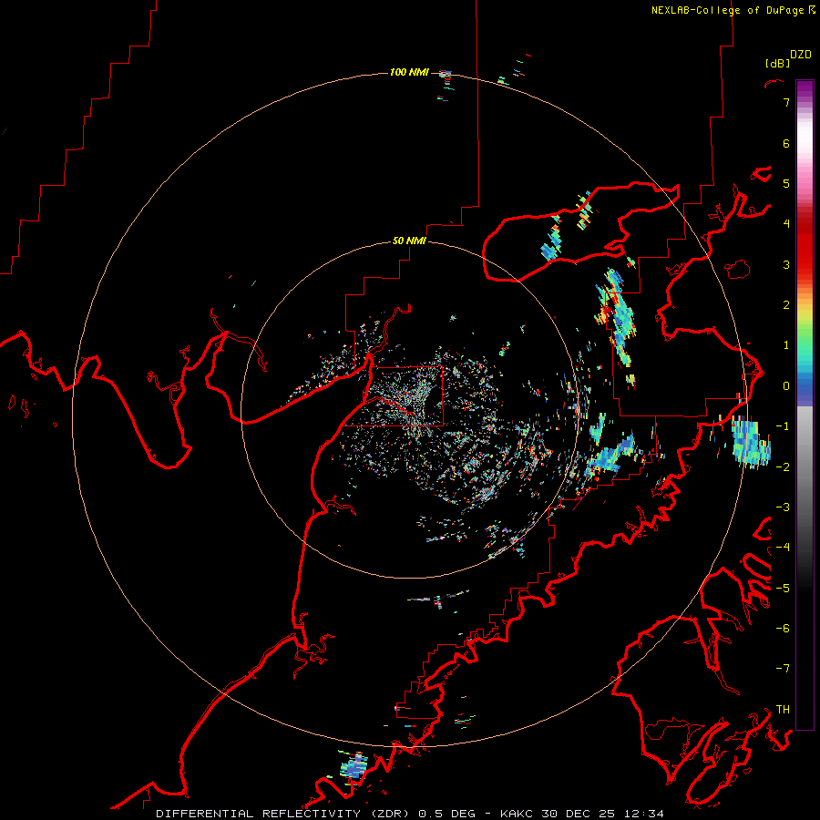The image size is (820, 820).
Task: Click the 7 value on color scale
Action: pyautogui.click(x=786, y=102)
